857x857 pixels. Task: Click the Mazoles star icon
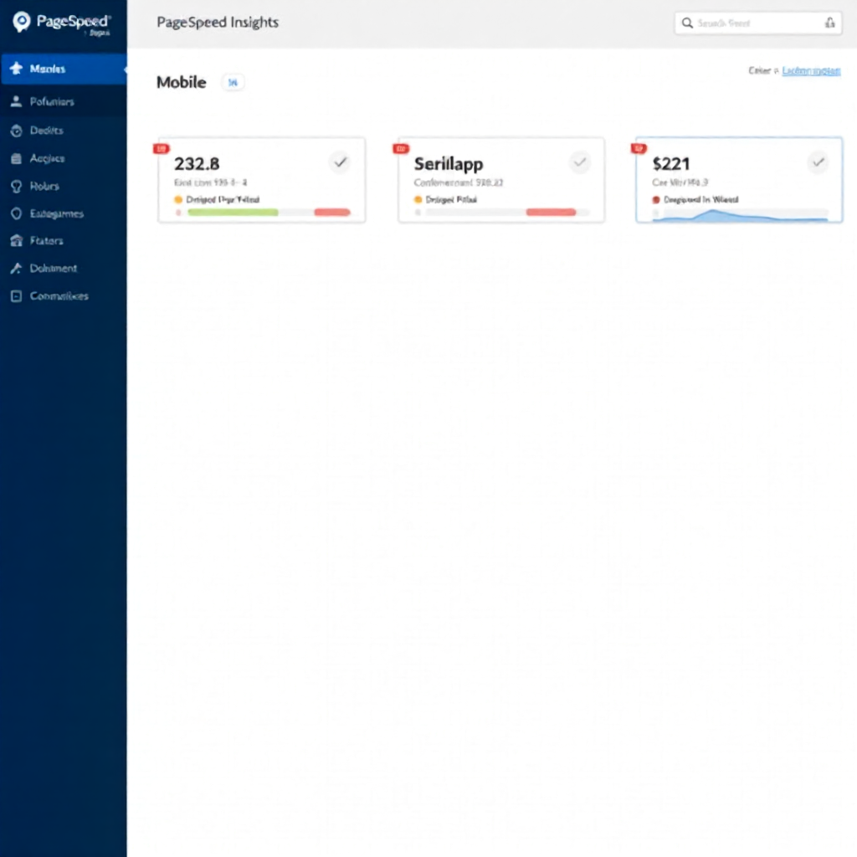17,69
